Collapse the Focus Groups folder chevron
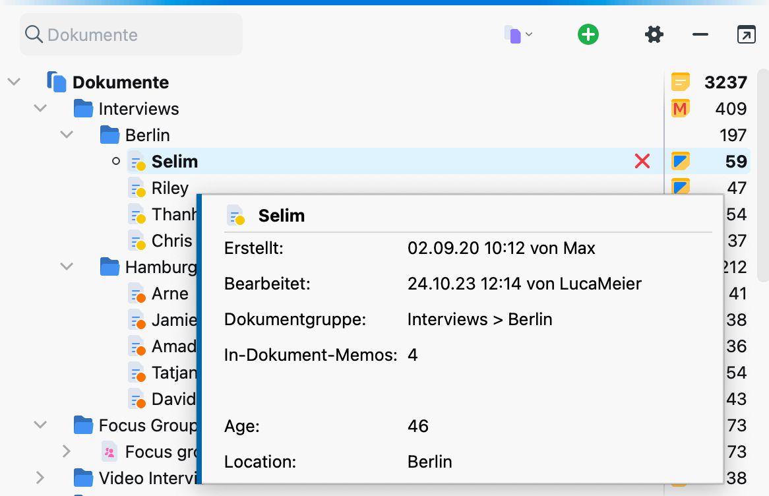Viewport: 769px width, 496px height. 40,425
